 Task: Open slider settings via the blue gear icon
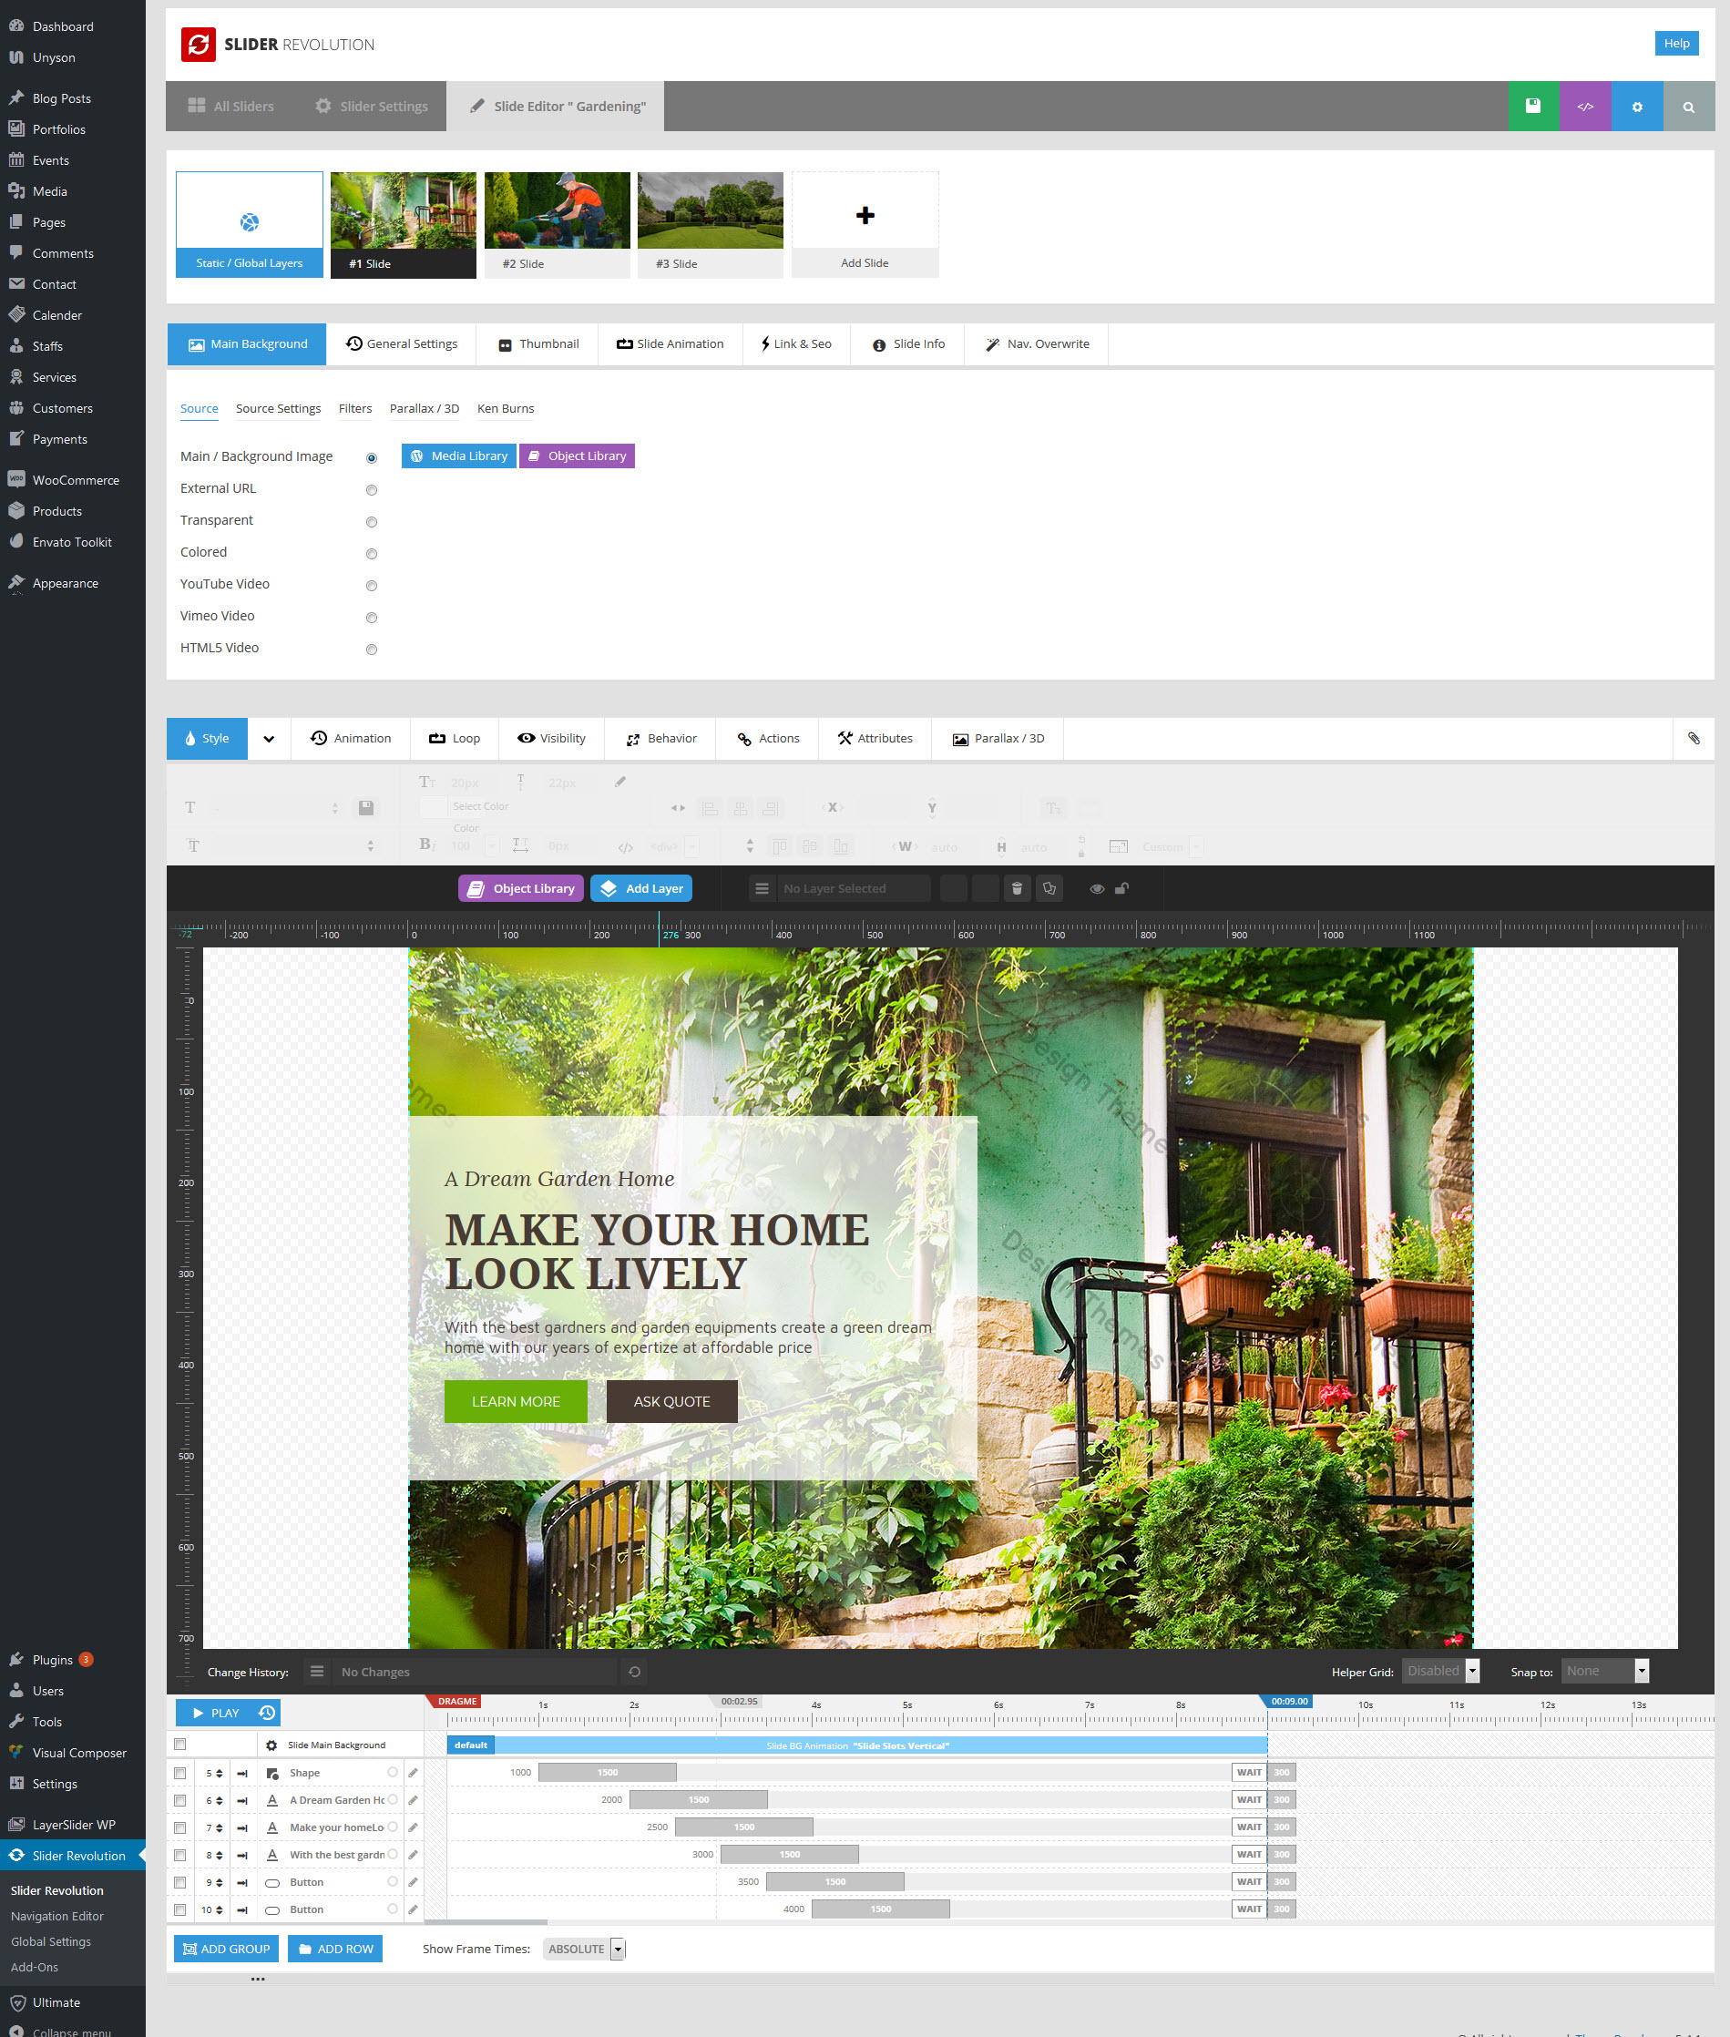pos(1637,106)
